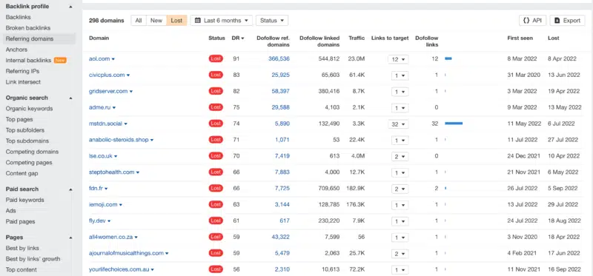Sort by First seen column header

pos(520,38)
